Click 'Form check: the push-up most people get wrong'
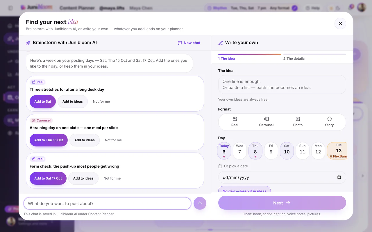The width and height of the screenshot is (372, 232). [74, 166]
